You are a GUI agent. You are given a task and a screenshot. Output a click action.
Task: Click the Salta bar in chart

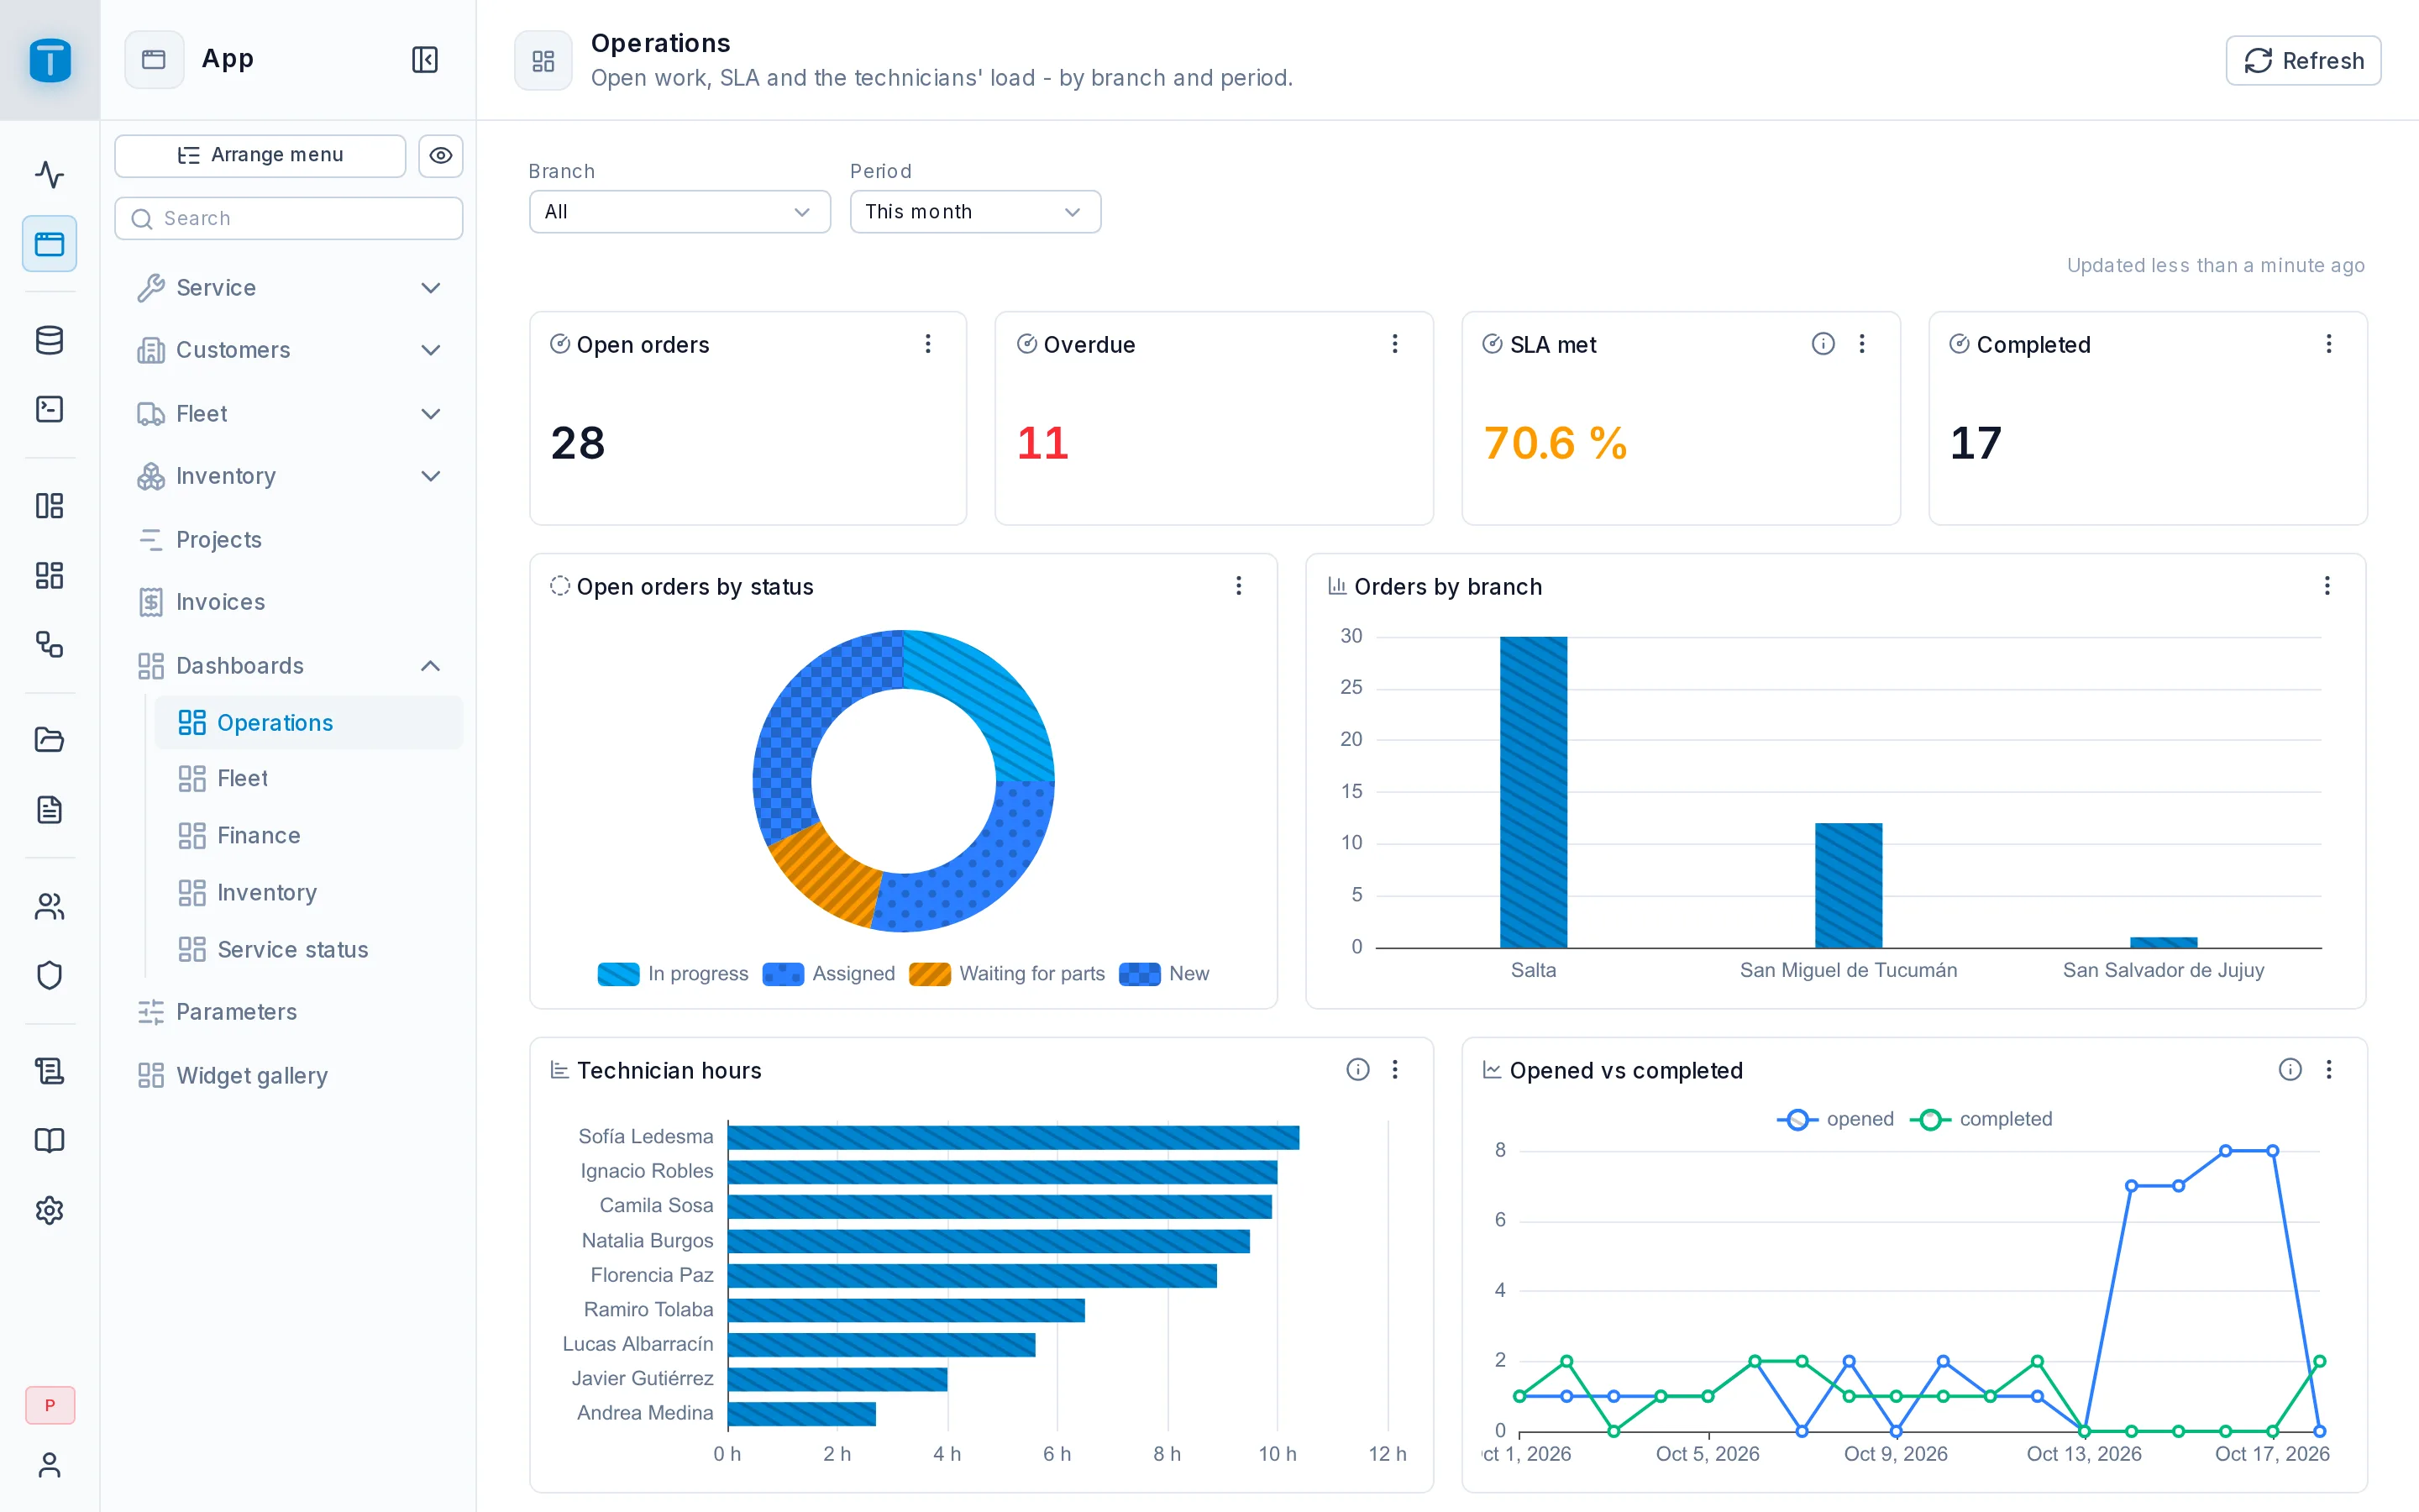tap(1534, 792)
